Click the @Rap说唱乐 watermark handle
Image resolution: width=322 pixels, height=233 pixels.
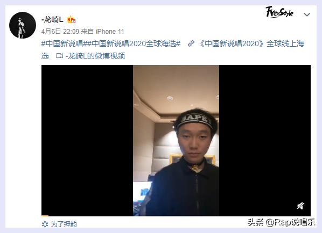[290, 222]
